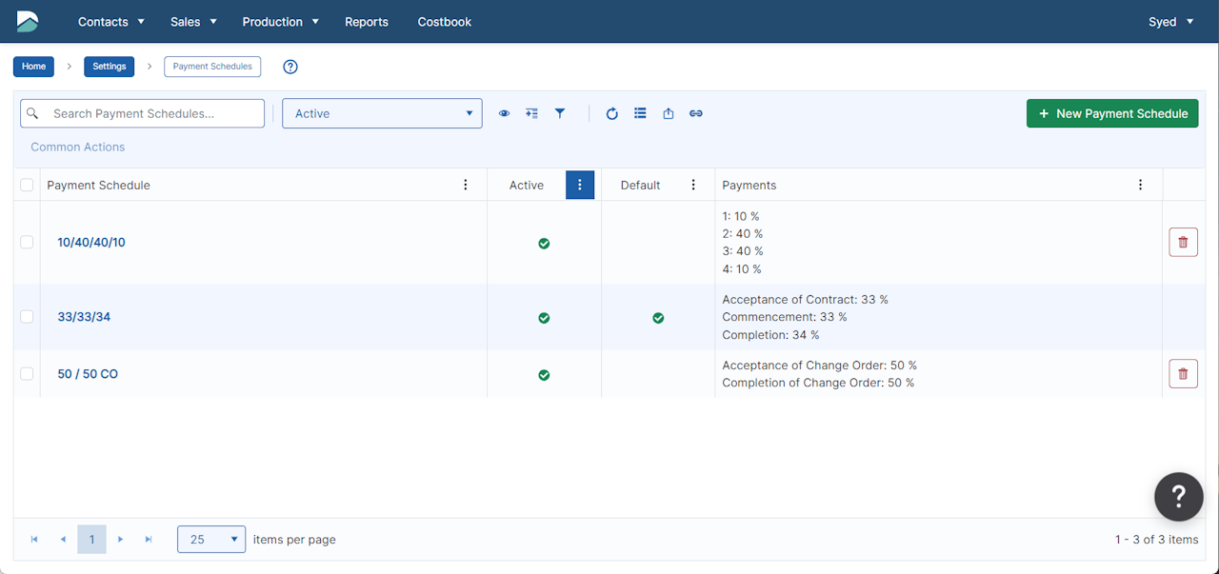The width and height of the screenshot is (1219, 574).
Task: Open the 33/33/34 payment schedule link
Action: coord(84,317)
